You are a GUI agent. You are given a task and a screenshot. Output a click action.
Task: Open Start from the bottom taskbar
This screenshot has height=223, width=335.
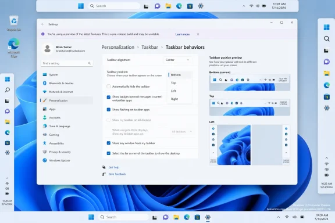(91, 217)
